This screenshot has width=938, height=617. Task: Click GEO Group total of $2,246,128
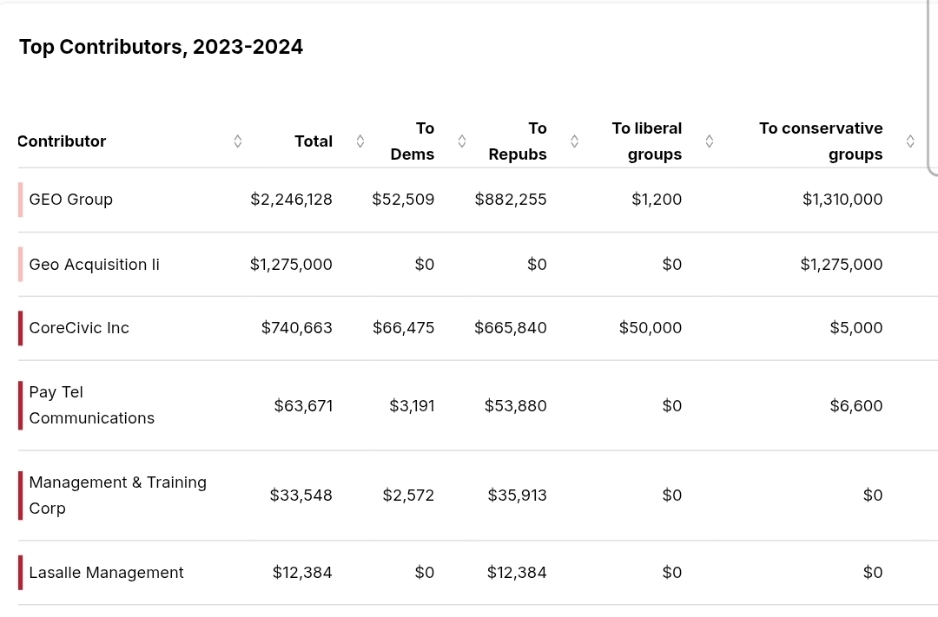(x=291, y=200)
